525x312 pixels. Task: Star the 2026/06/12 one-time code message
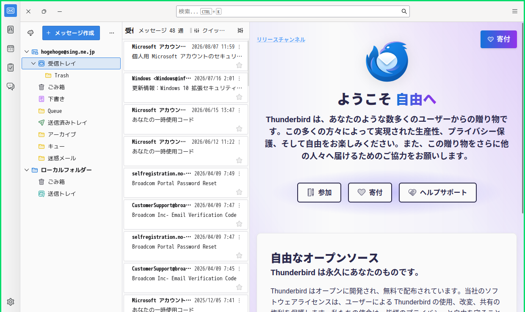[239, 160]
